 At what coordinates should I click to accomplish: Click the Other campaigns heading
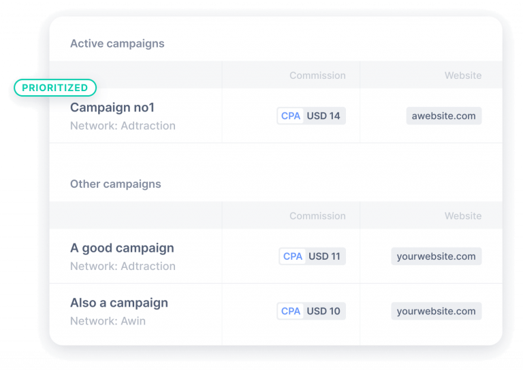[x=115, y=184]
